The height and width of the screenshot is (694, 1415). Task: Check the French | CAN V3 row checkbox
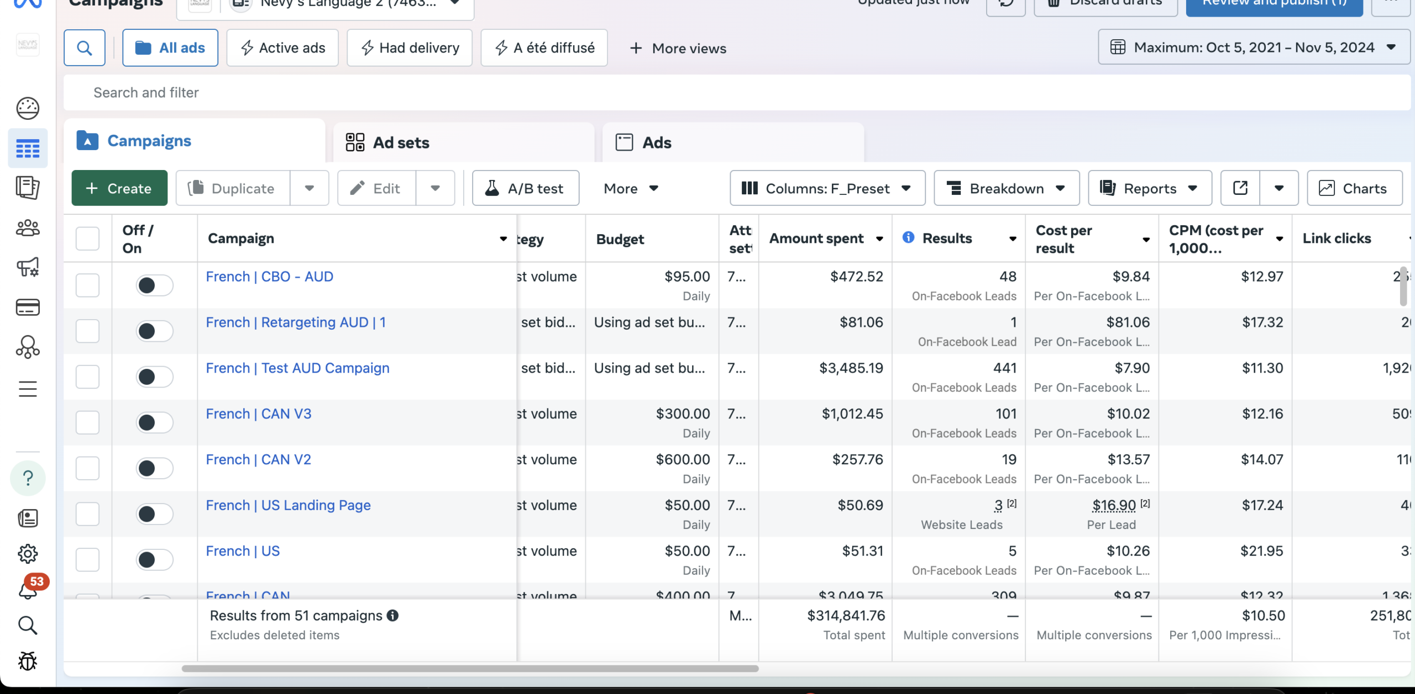(x=87, y=423)
